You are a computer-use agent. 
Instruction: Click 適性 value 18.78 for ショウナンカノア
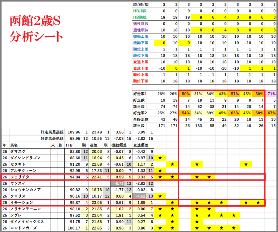[x=97, y=190]
